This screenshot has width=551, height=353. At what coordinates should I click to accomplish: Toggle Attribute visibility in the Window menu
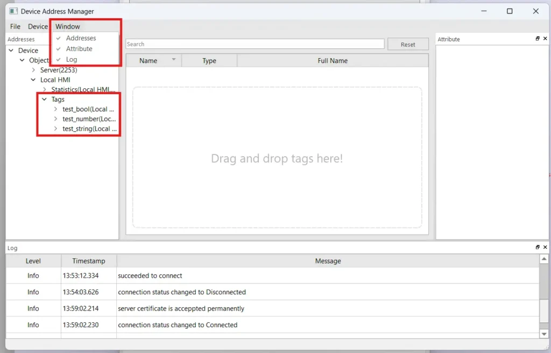click(x=80, y=48)
